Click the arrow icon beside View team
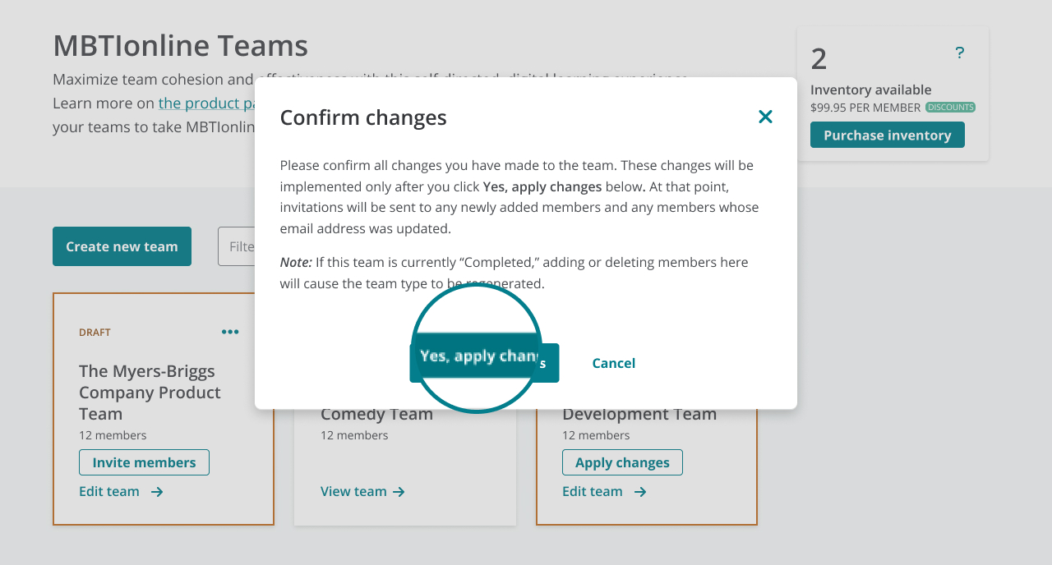 coord(399,492)
